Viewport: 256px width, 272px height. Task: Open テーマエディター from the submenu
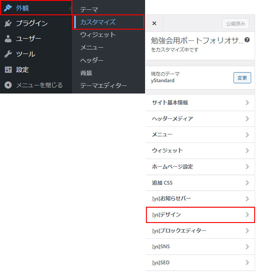103,85
